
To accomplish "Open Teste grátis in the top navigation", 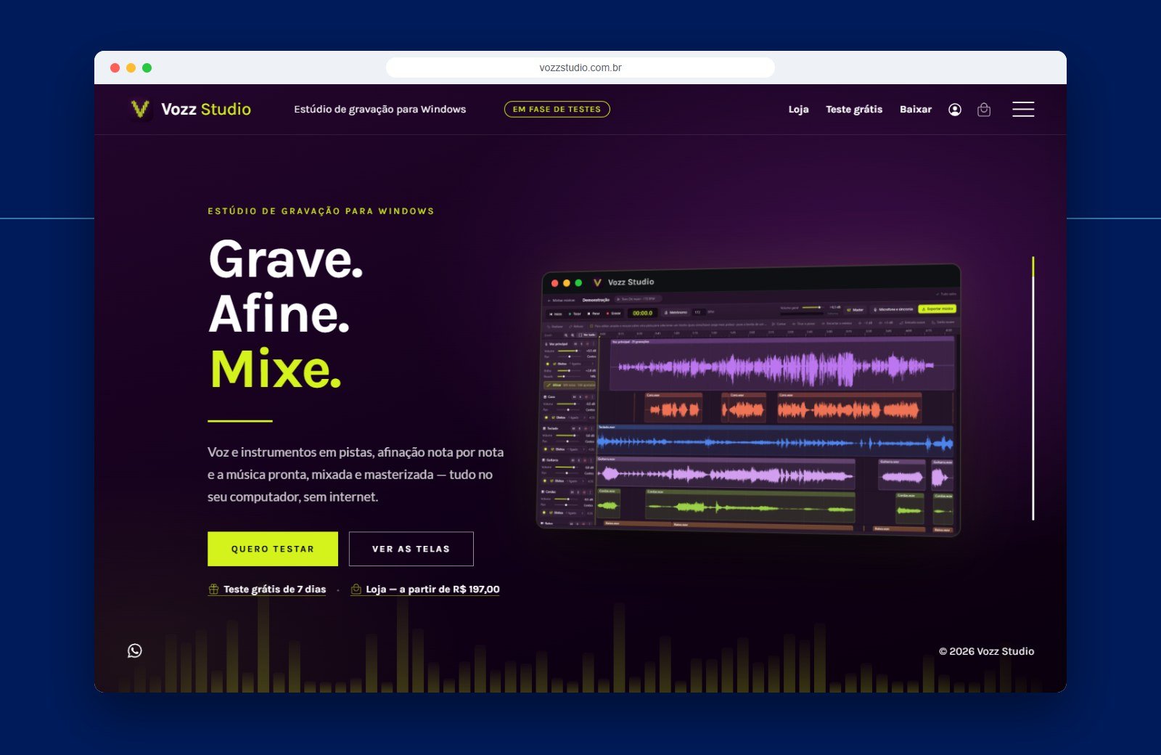I will coord(854,110).
